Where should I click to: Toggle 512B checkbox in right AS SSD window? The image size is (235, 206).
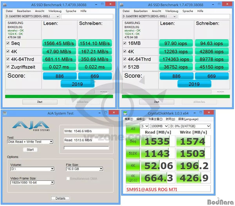tap(125, 66)
